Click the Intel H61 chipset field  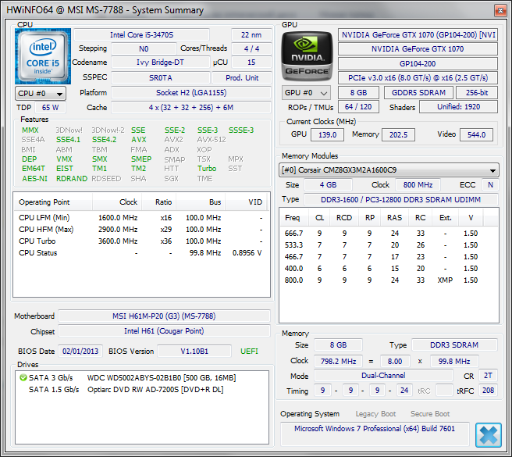[164, 331]
